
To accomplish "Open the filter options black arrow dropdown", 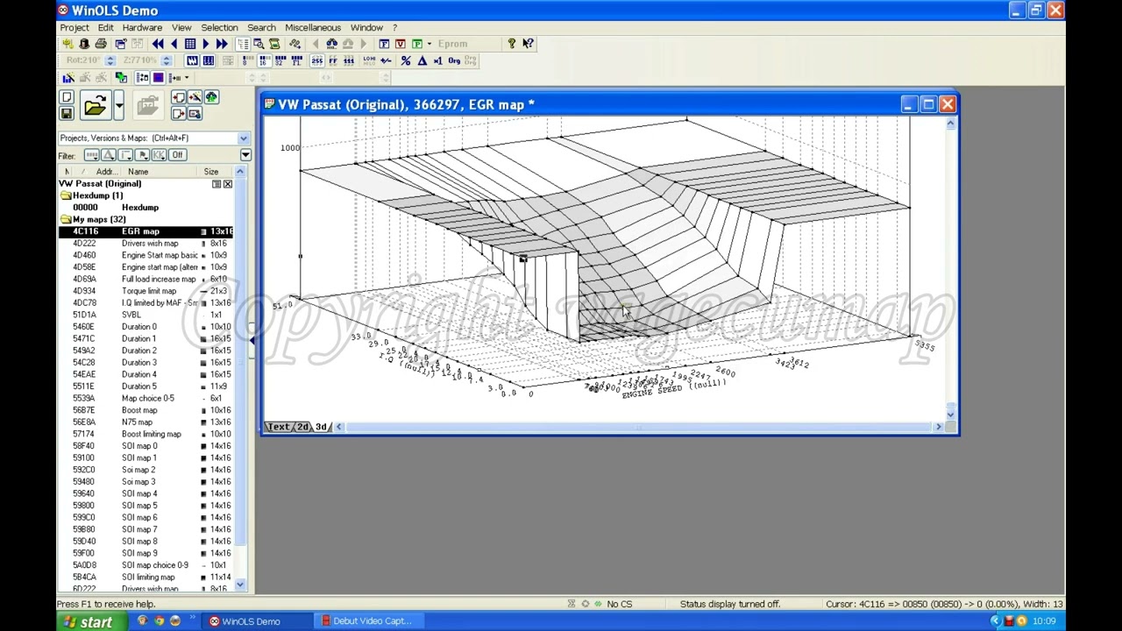I will pyautogui.click(x=245, y=155).
